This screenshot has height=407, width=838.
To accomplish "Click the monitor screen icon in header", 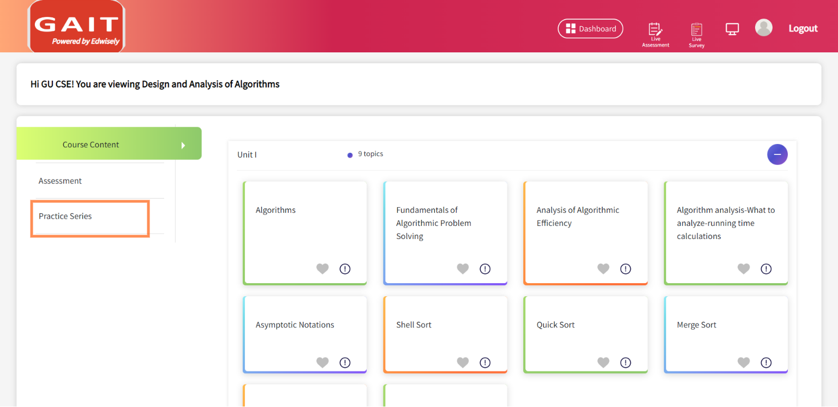I will pyautogui.click(x=732, y=29).
